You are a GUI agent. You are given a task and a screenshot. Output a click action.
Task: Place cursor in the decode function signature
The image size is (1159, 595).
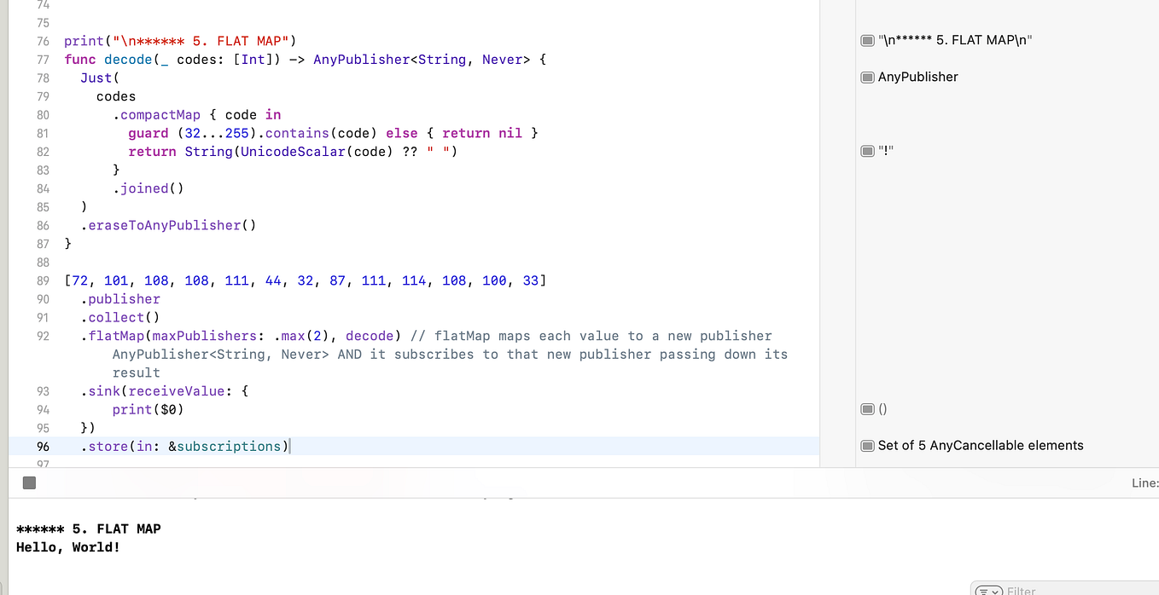(128, 59)
